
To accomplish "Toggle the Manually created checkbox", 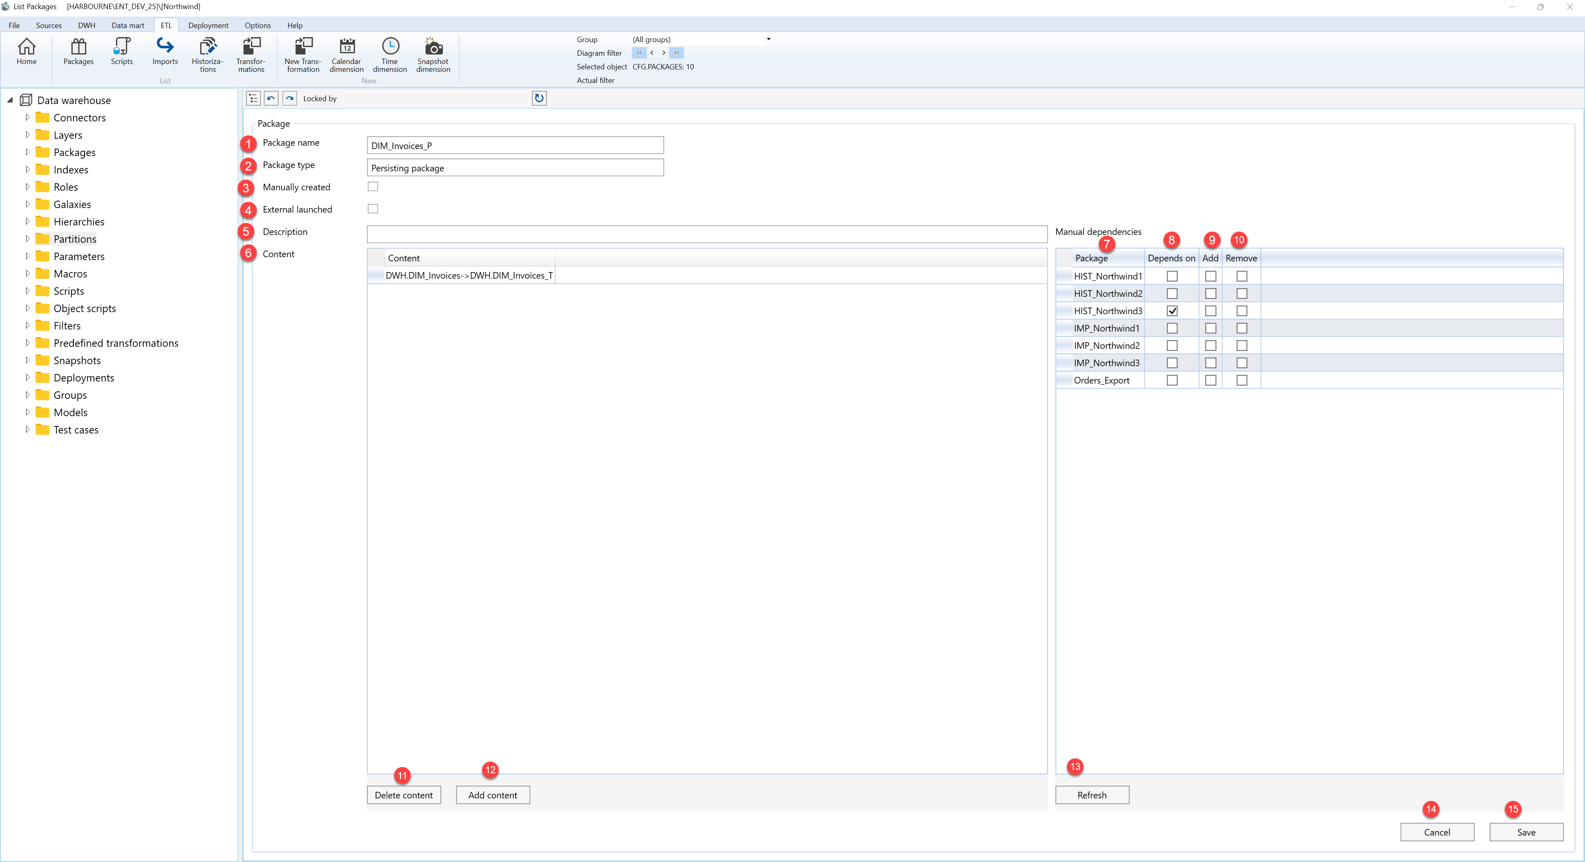I will (373, 187).
